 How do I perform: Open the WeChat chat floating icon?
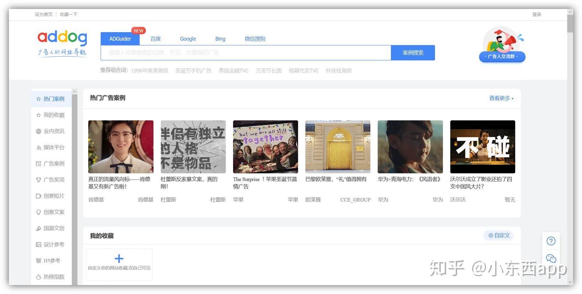pyautogui.click(x=551, y=258)
